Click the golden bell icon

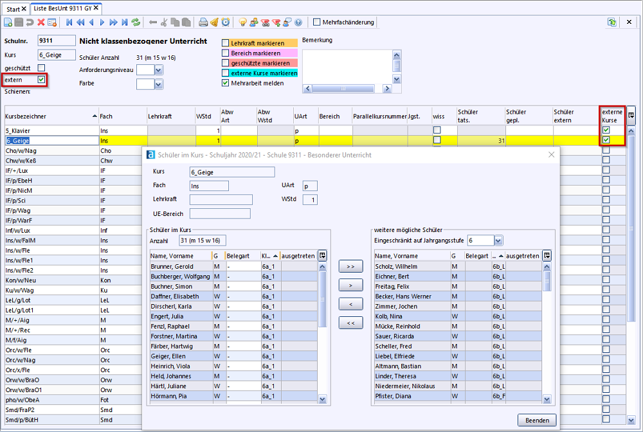tap(215, 22)
